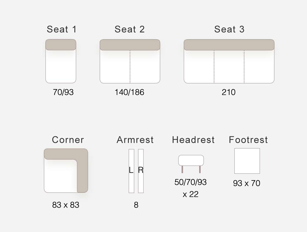Select the right armrest marked R

(141, 171)
